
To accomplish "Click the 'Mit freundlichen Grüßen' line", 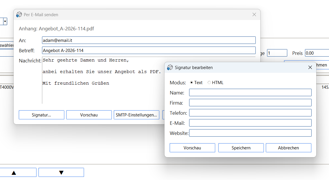I will click(x=76, y=83).
